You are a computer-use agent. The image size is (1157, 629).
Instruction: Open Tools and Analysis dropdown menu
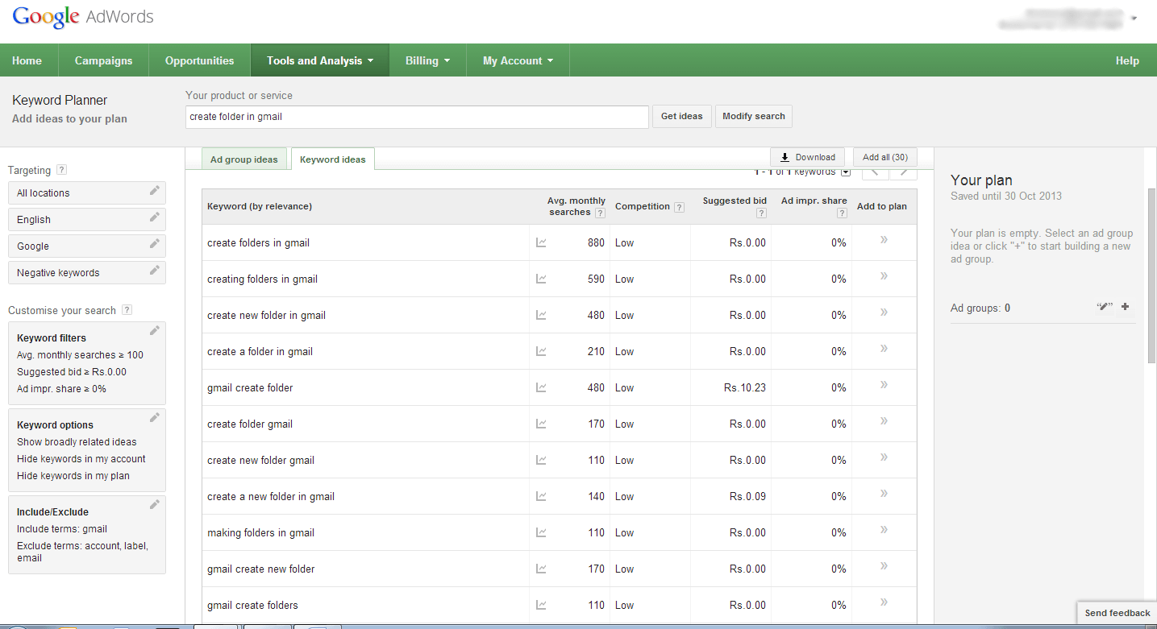click(320, 60)
